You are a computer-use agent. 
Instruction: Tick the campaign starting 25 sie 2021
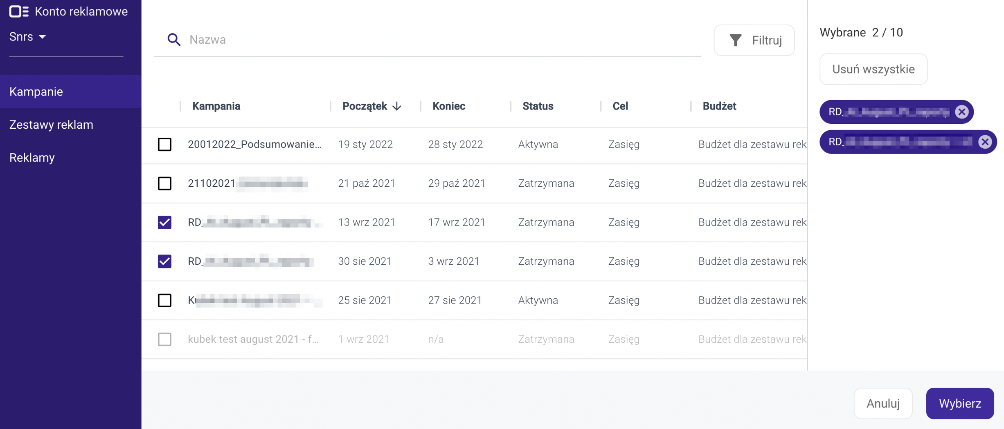164,300
